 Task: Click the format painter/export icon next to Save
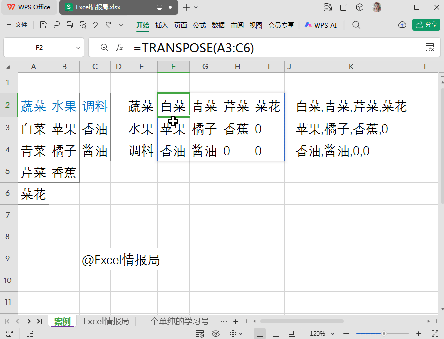click(57, 25)
